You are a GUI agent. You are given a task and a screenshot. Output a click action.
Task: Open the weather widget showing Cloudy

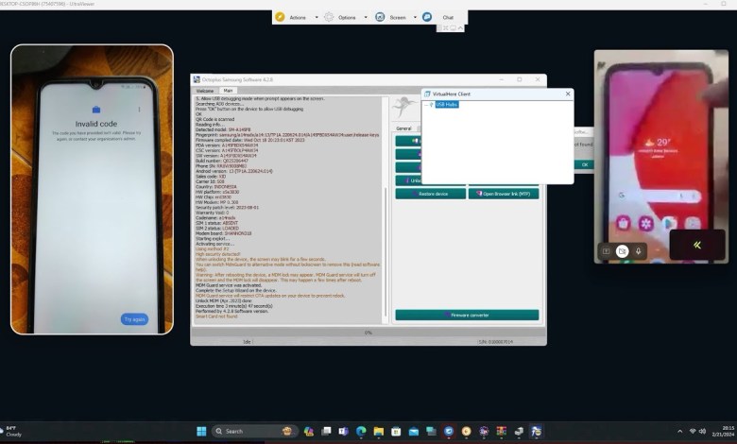point(10,431)
